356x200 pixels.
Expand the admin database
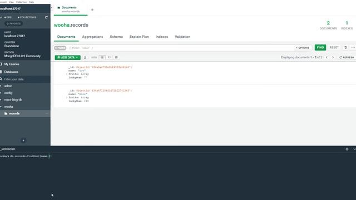coord(1,86)
